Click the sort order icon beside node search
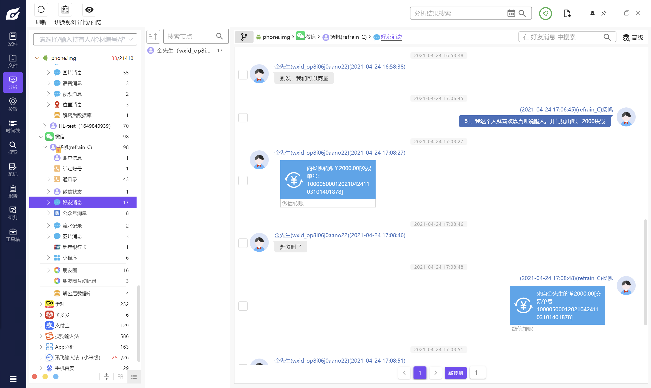This screenshot has height=388, width=651. [153, 37]
